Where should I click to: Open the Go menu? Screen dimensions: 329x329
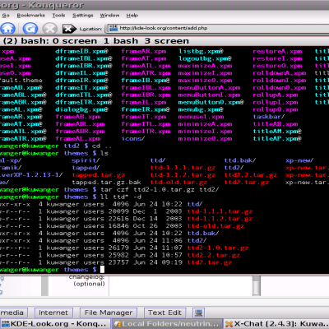(6, 16)
